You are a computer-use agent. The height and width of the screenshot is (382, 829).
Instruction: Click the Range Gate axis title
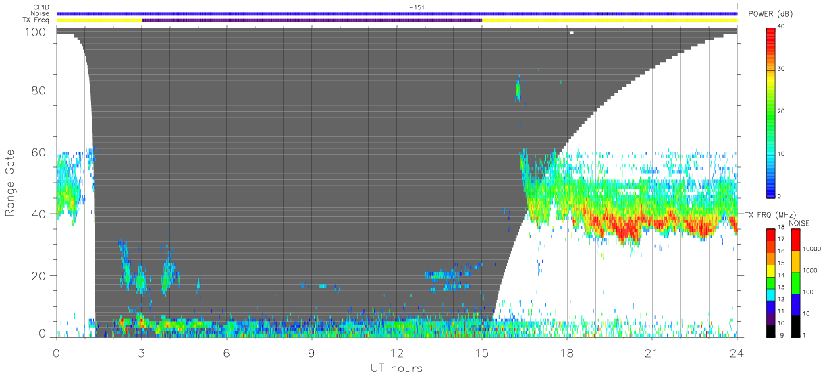(10, 183)
